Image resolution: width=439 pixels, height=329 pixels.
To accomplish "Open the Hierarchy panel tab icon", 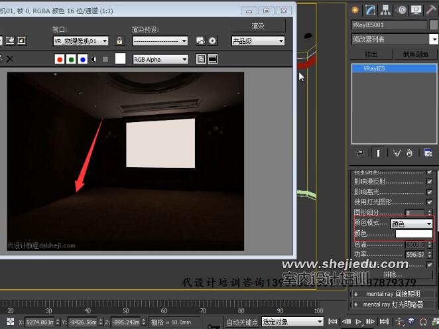I will coord(385,10).
